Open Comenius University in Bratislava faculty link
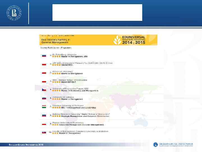Screen dimensions: 202x152 tap(81, 131)
